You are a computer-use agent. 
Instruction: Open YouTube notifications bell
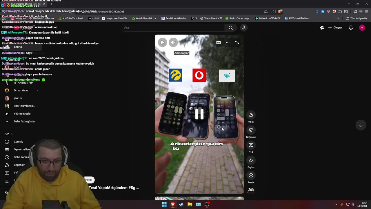click(351, 28)
